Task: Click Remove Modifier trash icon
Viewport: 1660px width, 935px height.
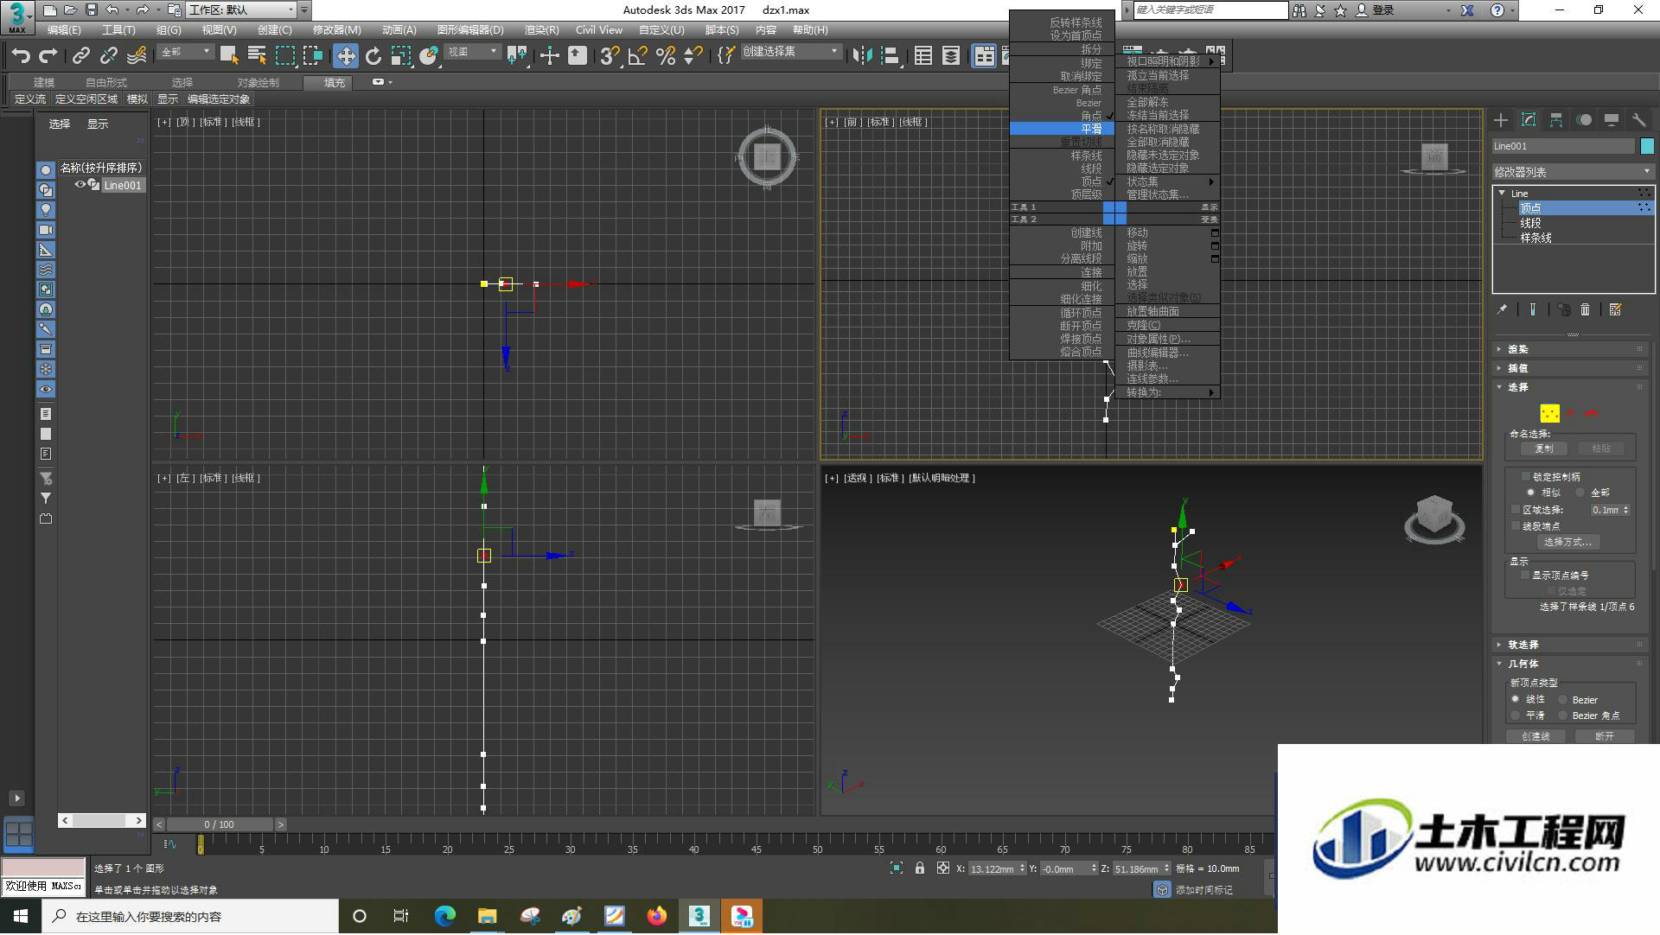Action: tap(1585, 309)
